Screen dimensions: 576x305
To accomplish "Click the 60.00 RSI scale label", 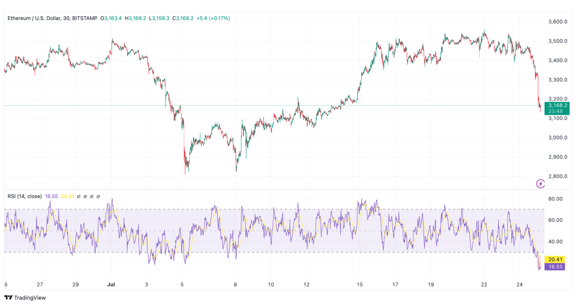I will click(x=555, y=220).
